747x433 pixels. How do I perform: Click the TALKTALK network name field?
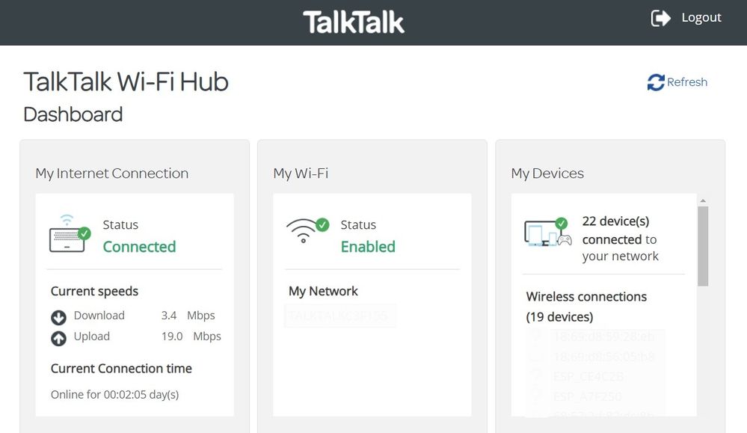[340, 315]
